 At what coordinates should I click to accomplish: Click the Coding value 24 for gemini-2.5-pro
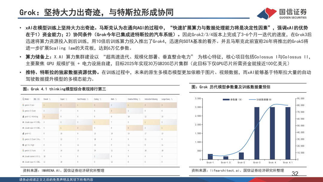pos(95,151)
